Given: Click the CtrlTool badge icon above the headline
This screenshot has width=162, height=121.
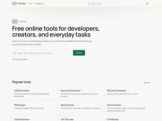Looking at the screenshot, I should pyautogui.click(x=15, y=21).
